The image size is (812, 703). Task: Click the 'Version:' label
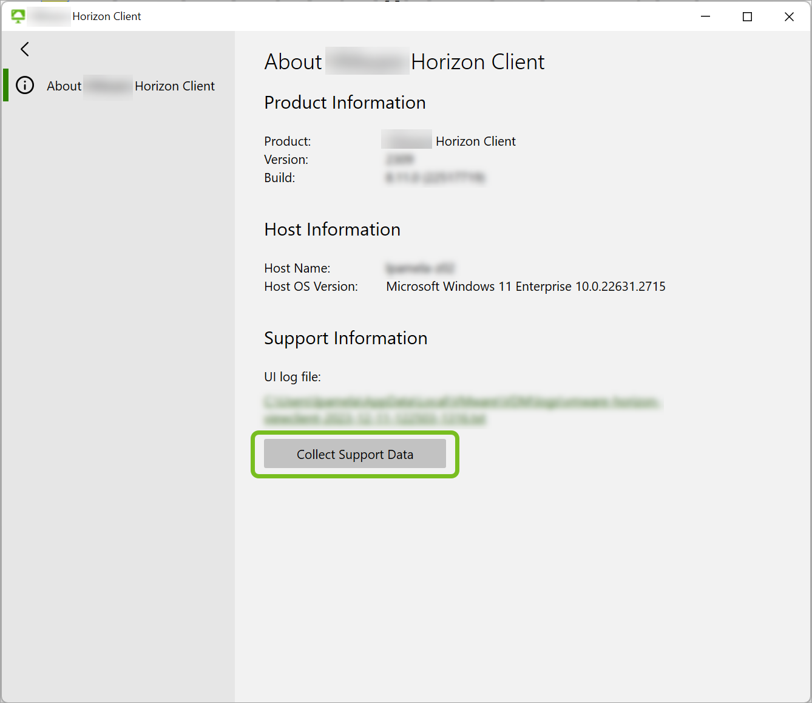click(286, 160)
